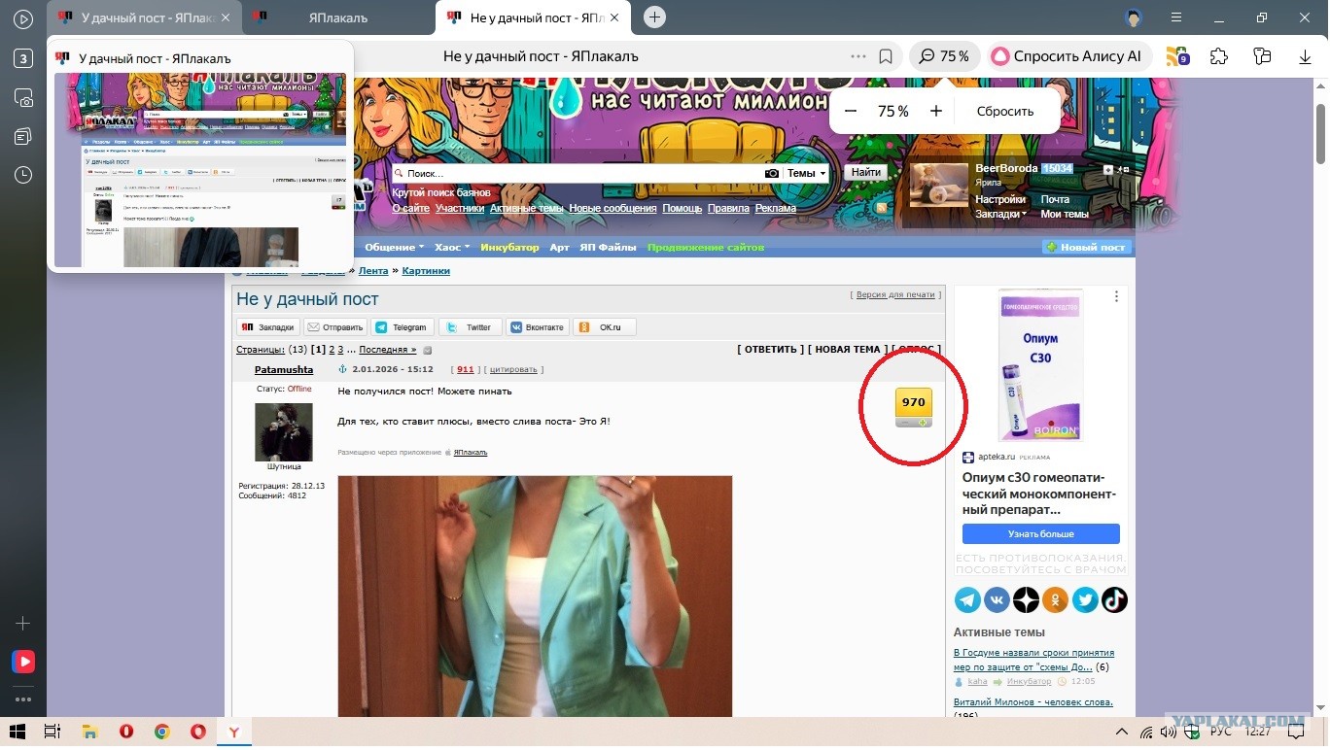The width and height of the screenshot is (1330, 750).
Task: Open the Арт navigation item
Action: coord(559,247)
